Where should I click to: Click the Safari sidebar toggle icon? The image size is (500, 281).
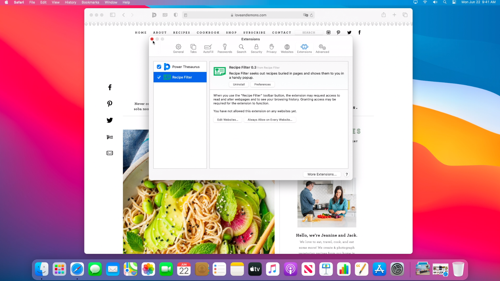pos(113,15)
